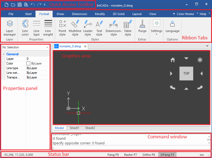This screenshot has height=158, width=212.
Task: Click the TOP view cube button
Action: pyautogui.click(x=186, y=73)
